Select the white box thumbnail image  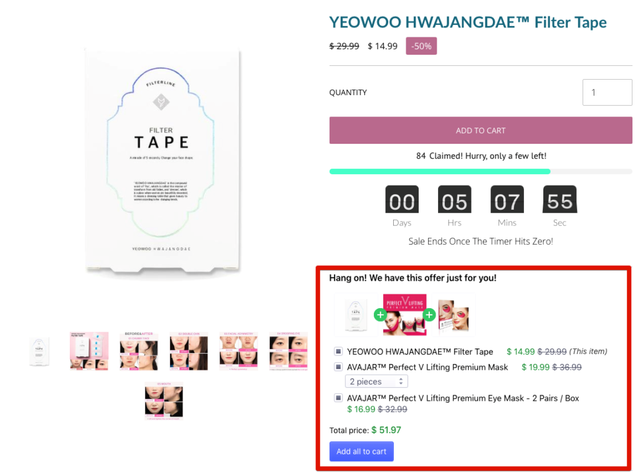point(39,352)
